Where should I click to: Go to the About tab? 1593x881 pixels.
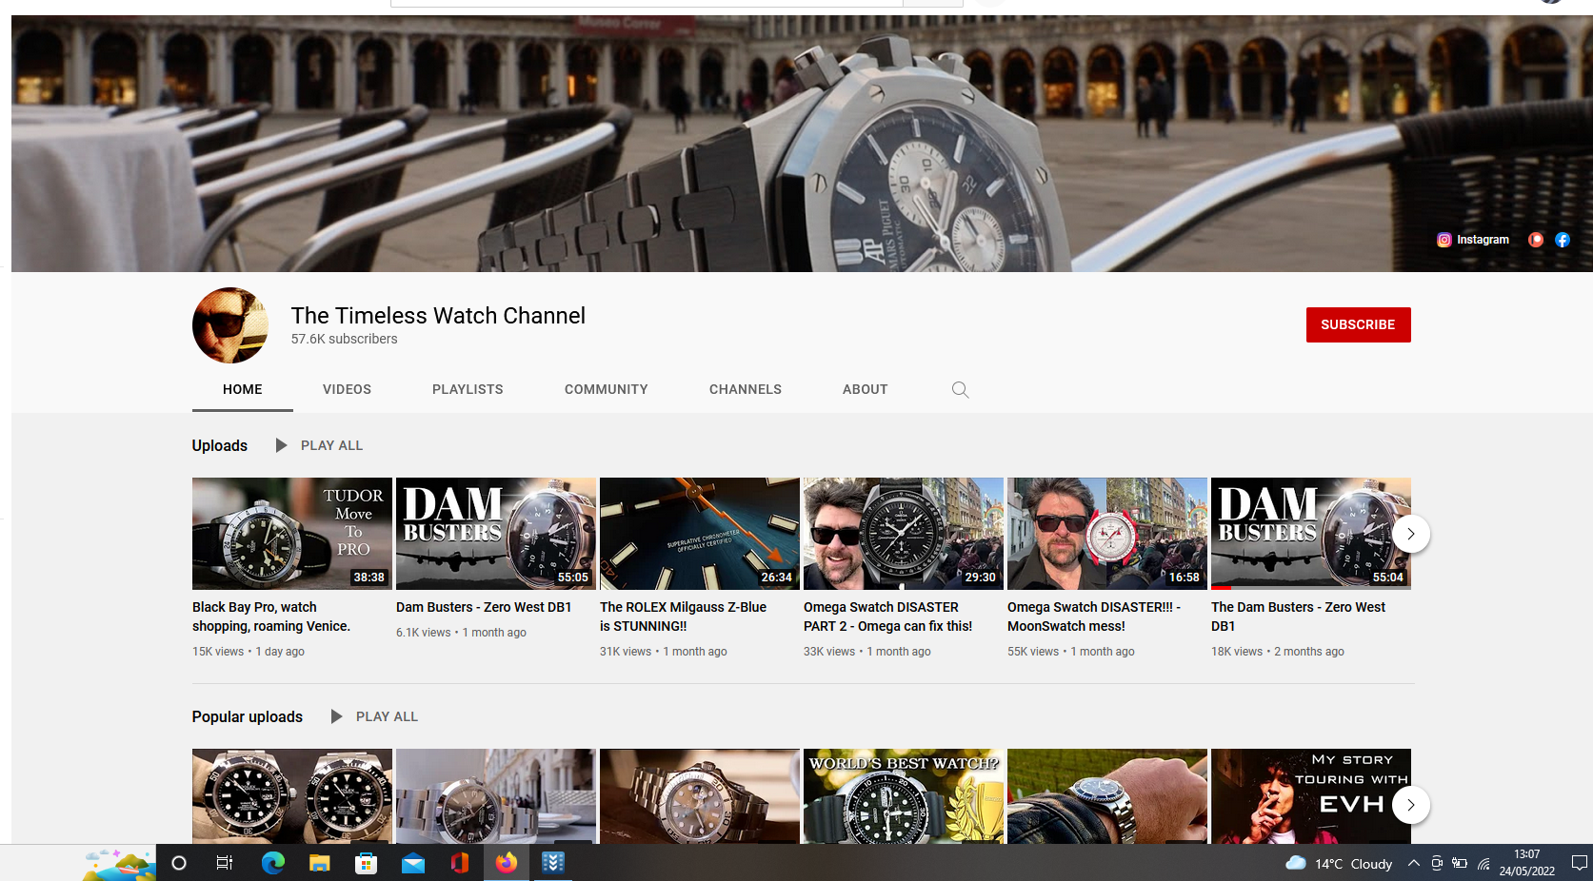[x=865, y=389]
